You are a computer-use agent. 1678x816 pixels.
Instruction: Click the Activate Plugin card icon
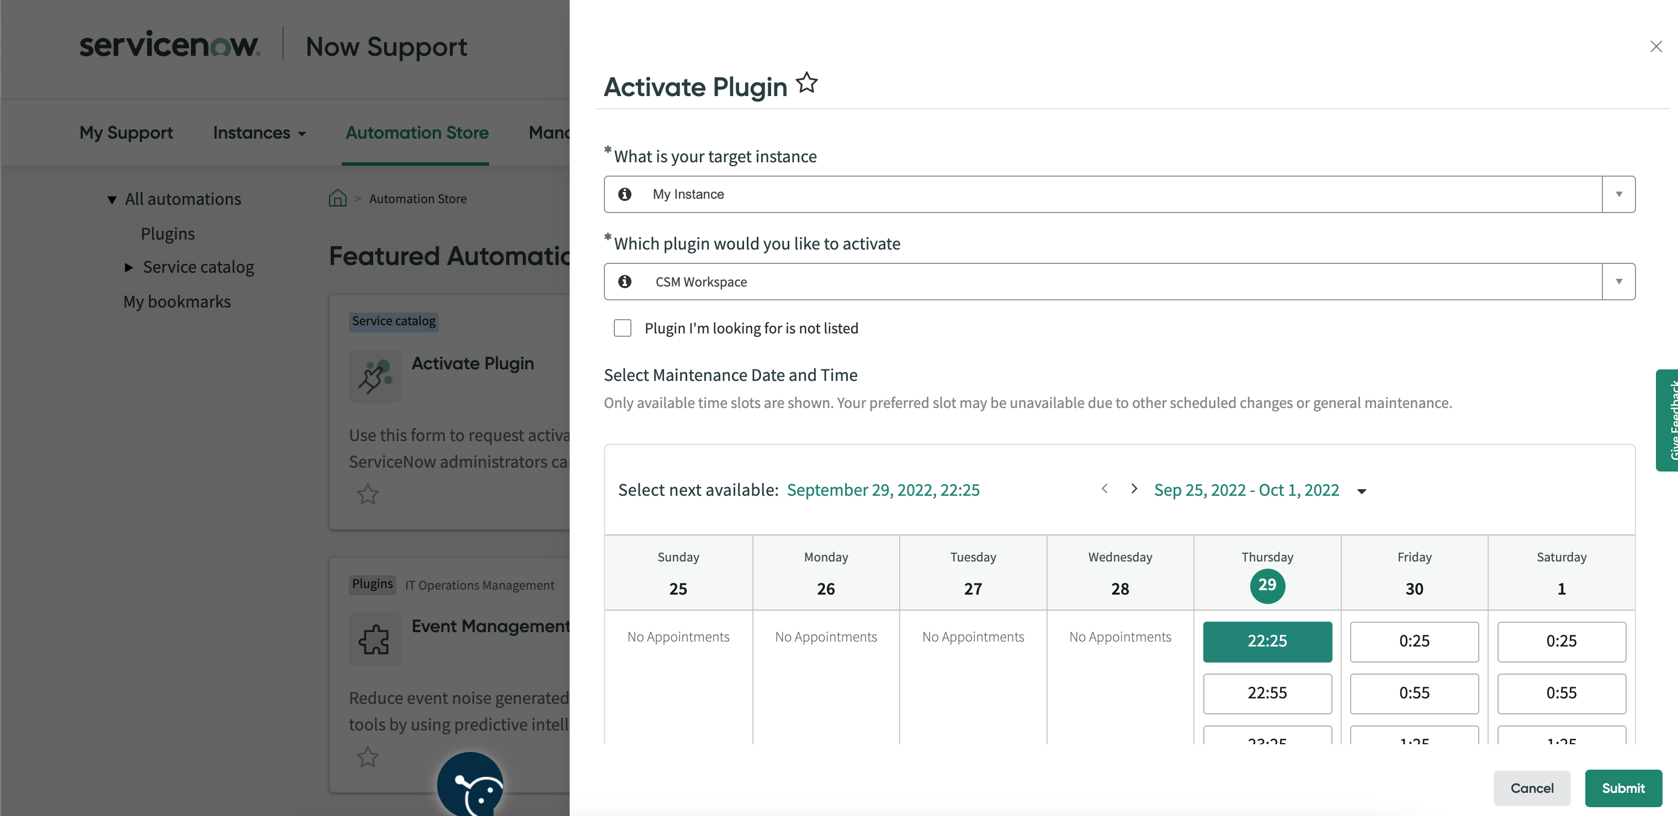(x=375, y=377)
